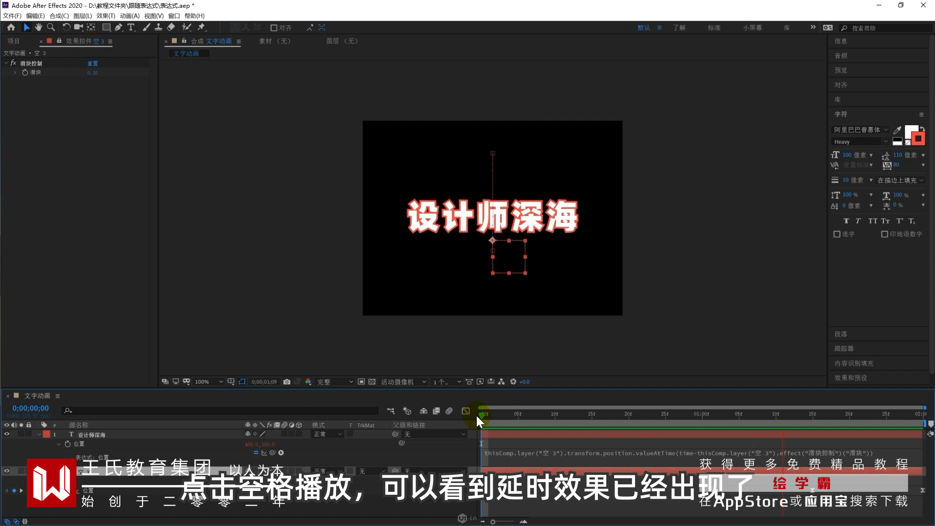Viewport: 935px width, 526px height.
Task: Hide the 设计师深海 text layer
Action: tap(7, 434)
